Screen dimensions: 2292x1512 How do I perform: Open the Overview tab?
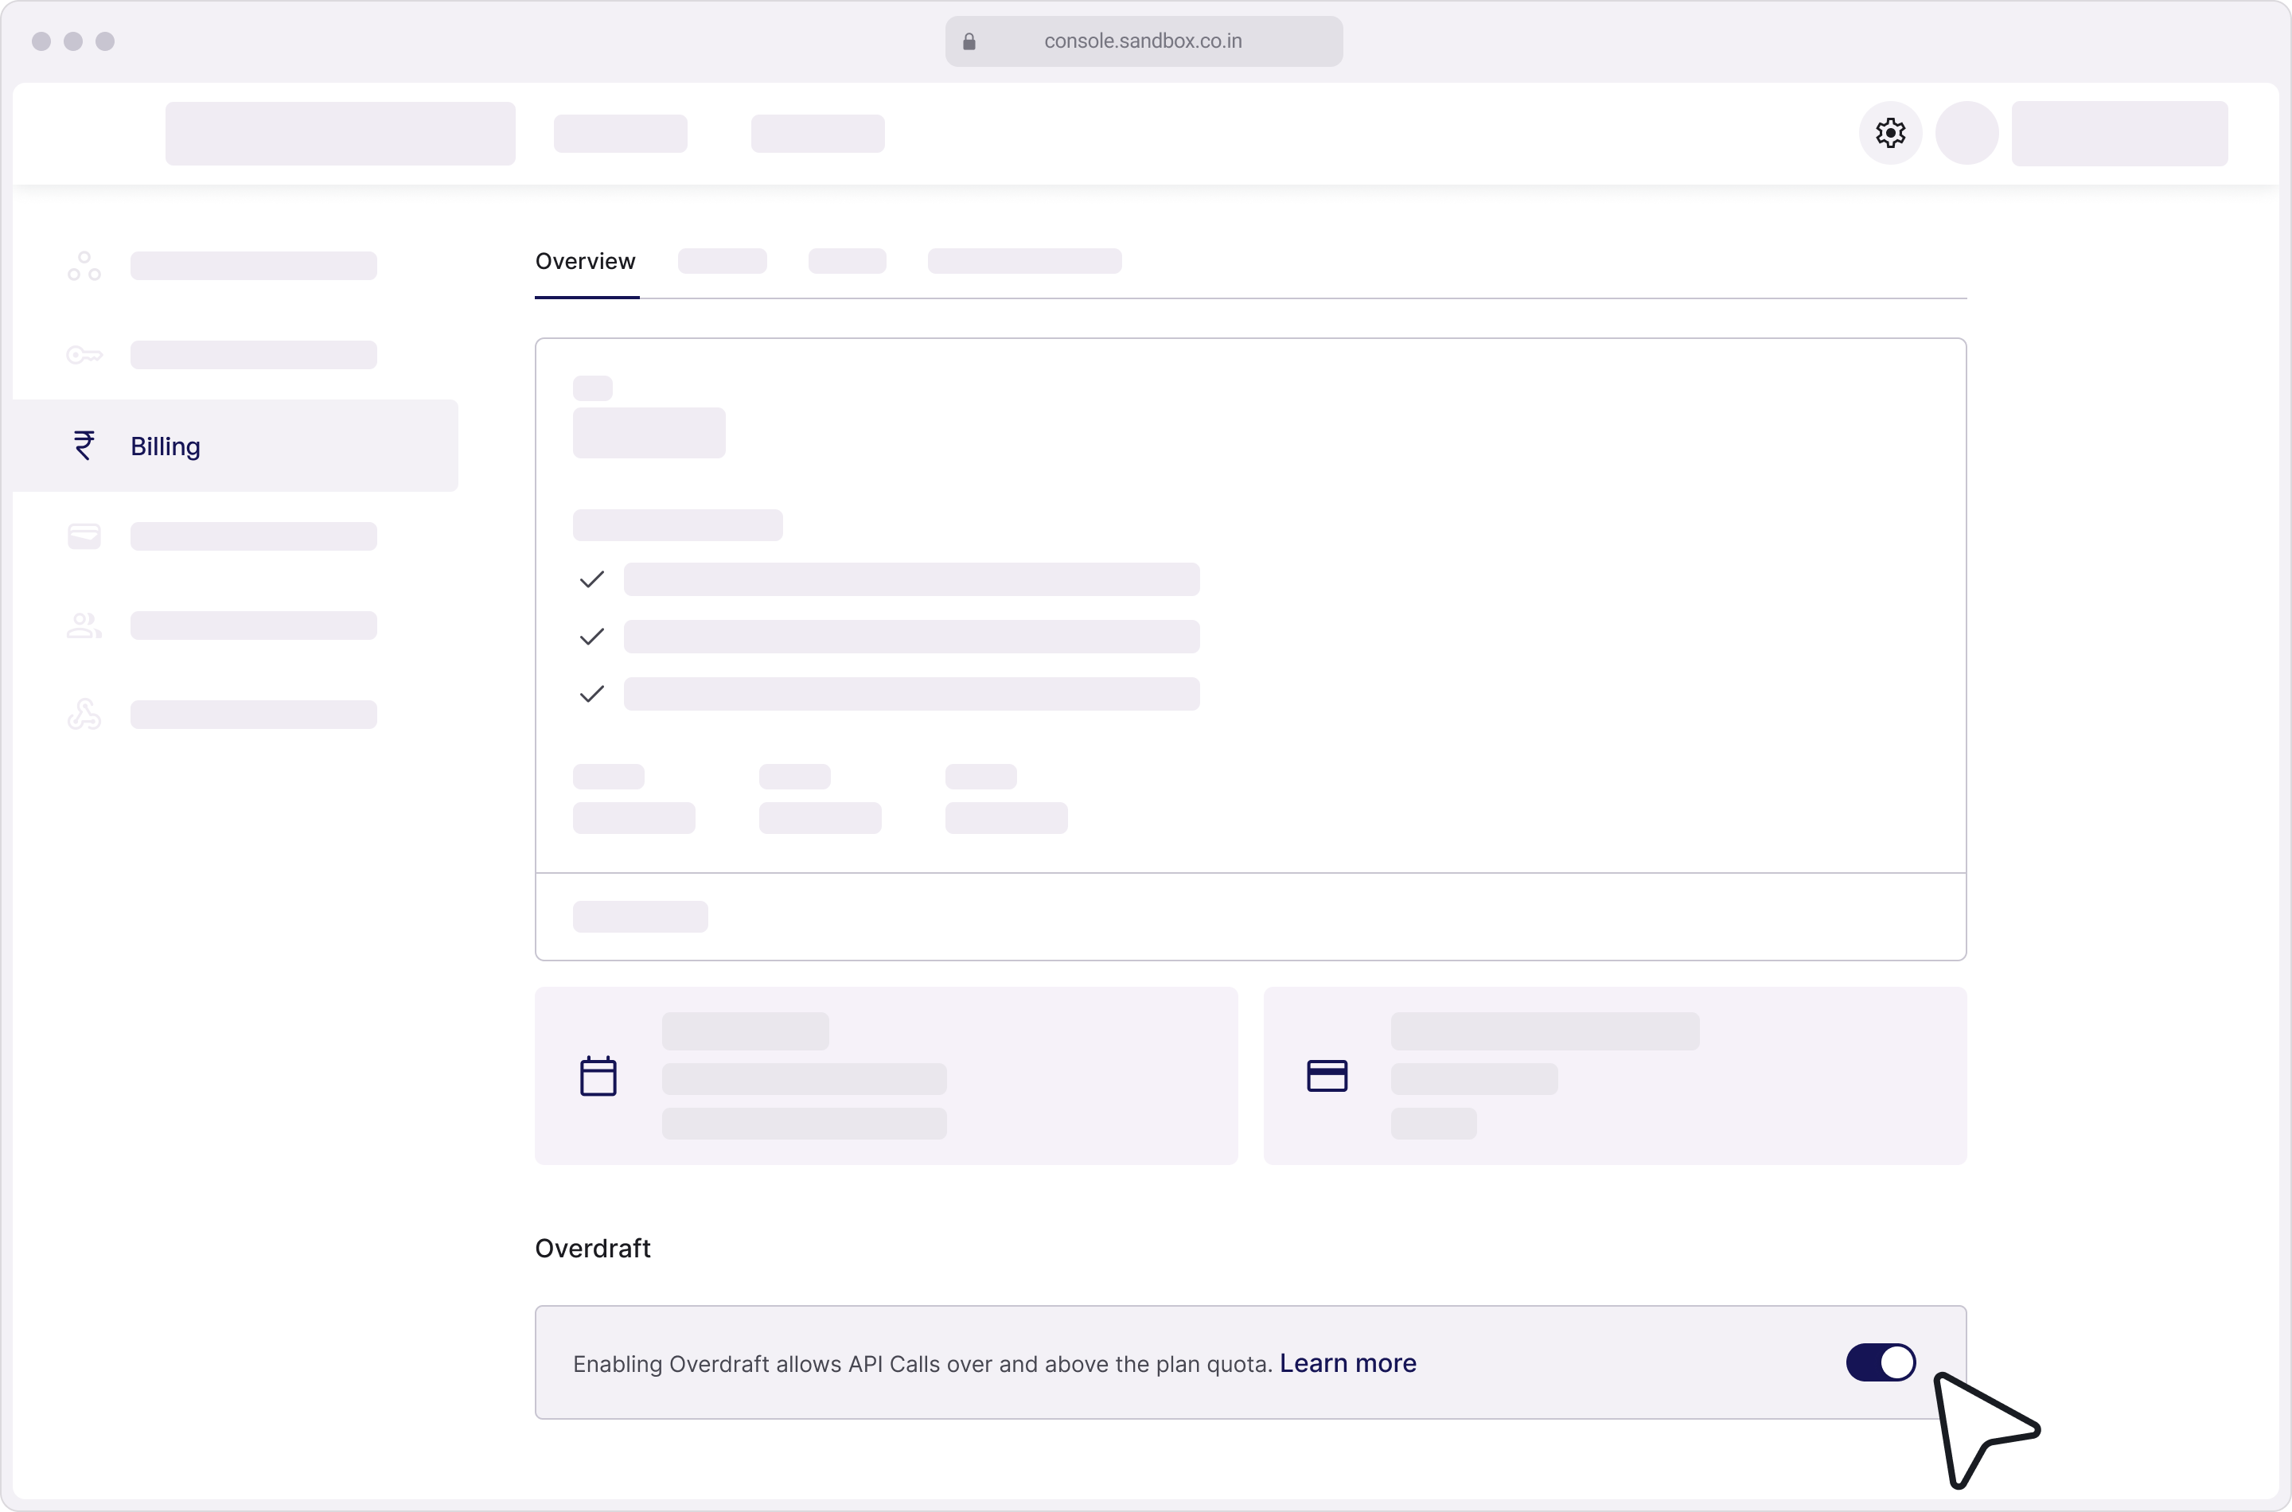pyautogui.click(x=585, y=261)
